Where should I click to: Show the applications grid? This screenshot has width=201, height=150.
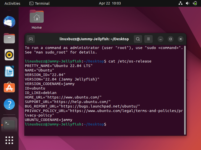[x=9, y=140]
